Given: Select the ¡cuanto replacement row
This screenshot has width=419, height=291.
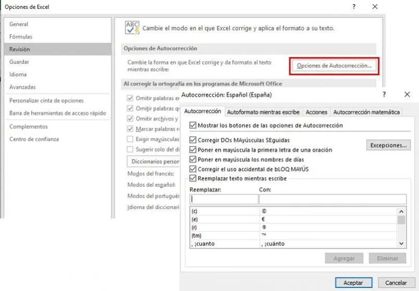Looking at the screenshot, I should [293, 244].
